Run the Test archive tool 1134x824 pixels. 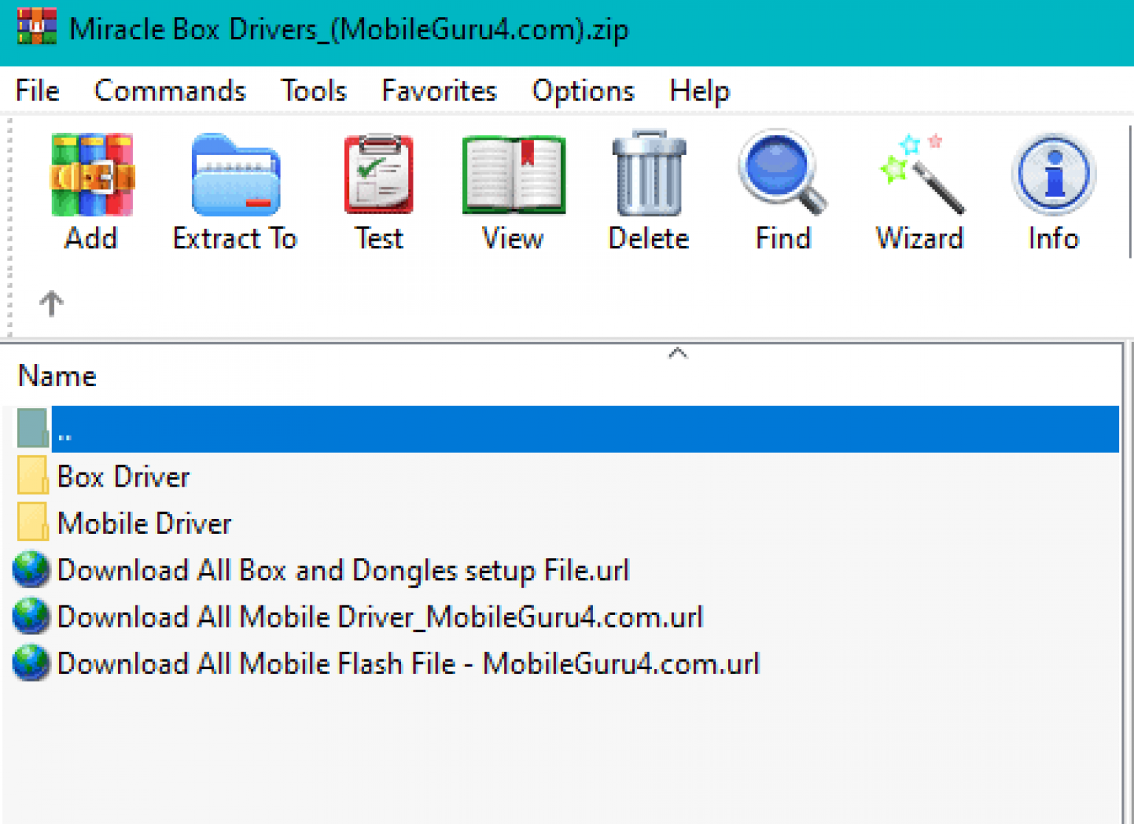coord(377,188)
